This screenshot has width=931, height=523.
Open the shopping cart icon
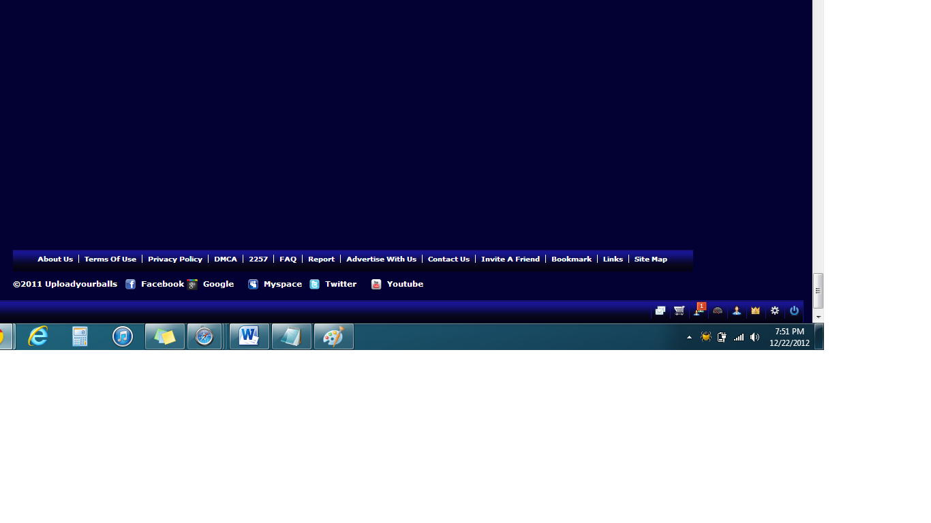(680, 311)
